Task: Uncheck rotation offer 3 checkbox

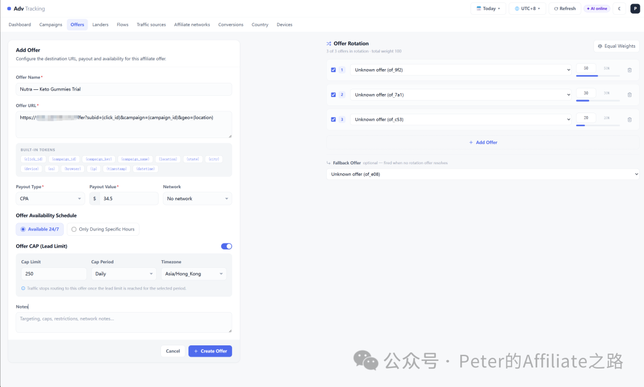Action: [x=333, y=120]
